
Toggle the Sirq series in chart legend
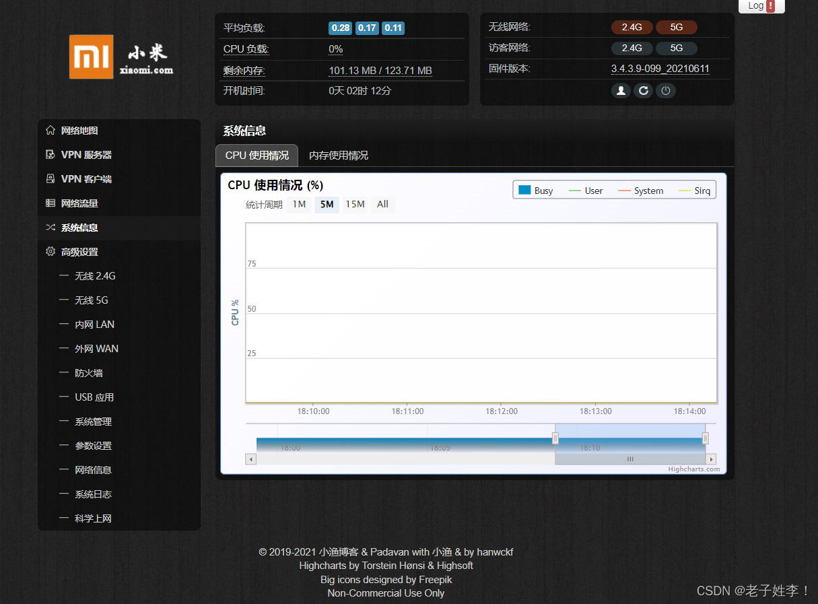coord(694,191)
